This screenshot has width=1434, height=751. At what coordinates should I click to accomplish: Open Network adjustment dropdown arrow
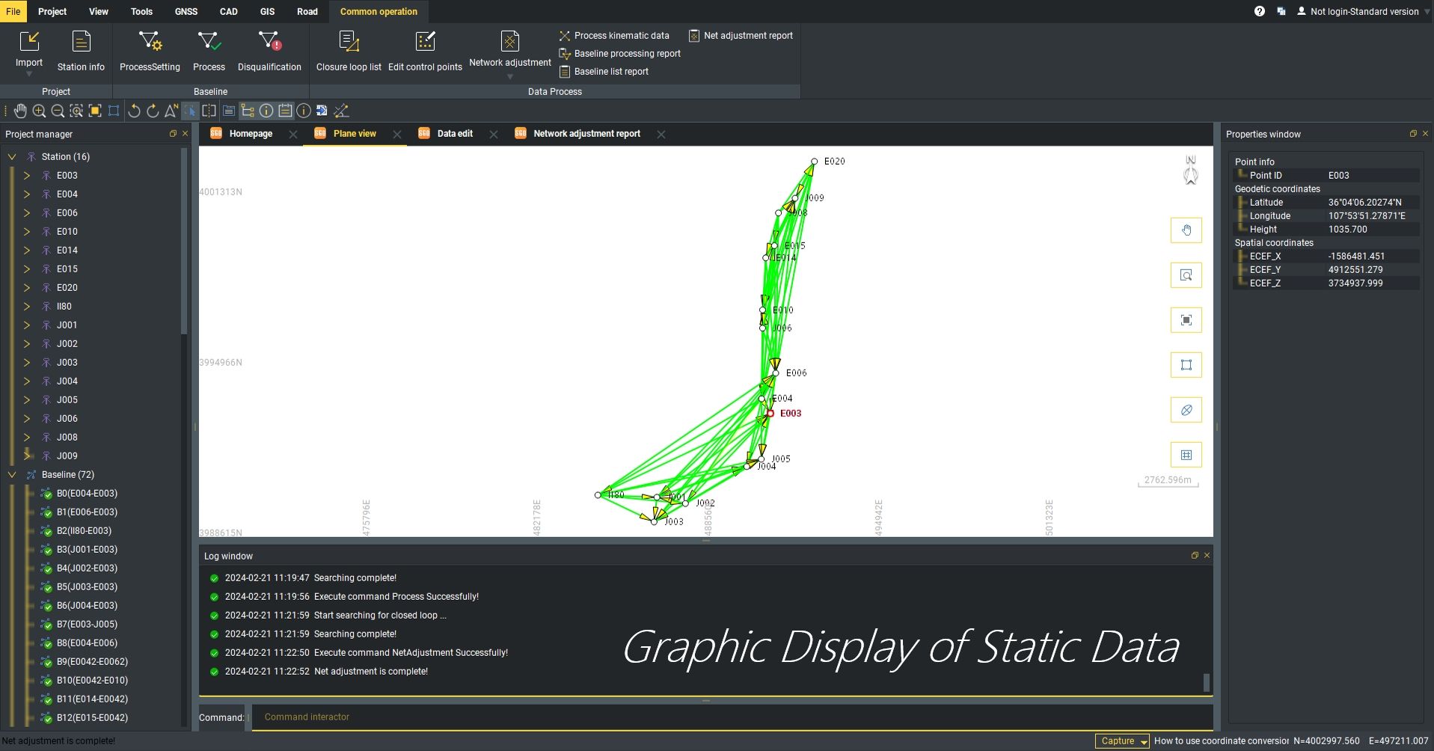[509, 76]
